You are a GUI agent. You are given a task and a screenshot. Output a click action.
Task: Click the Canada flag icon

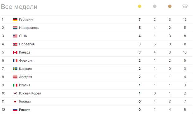[15, 52]
